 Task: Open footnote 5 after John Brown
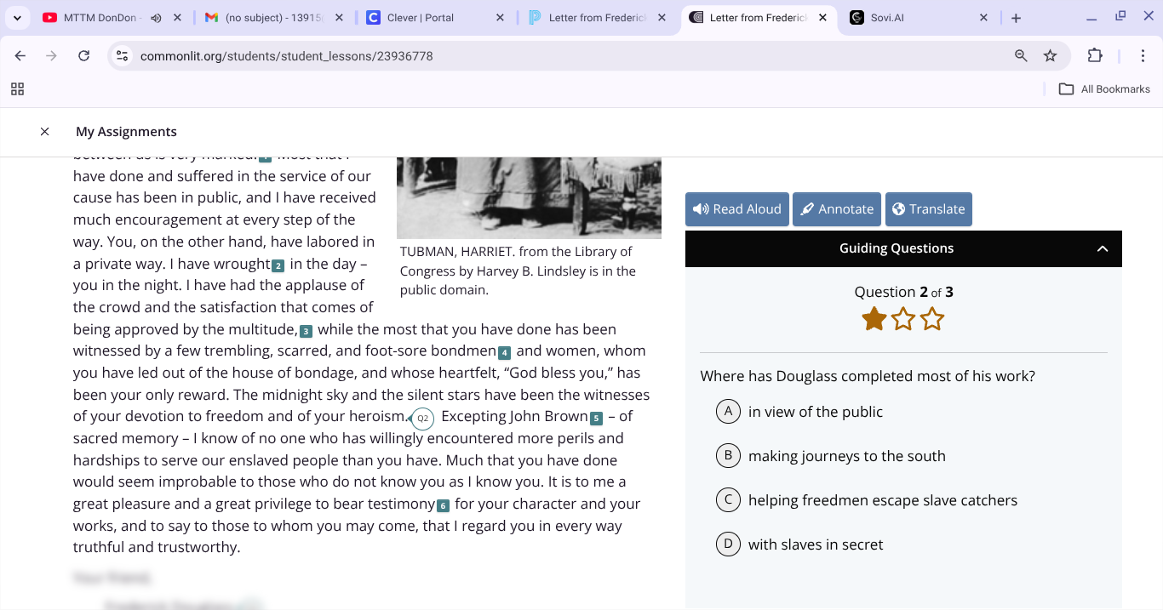click(x=596, y=418)
